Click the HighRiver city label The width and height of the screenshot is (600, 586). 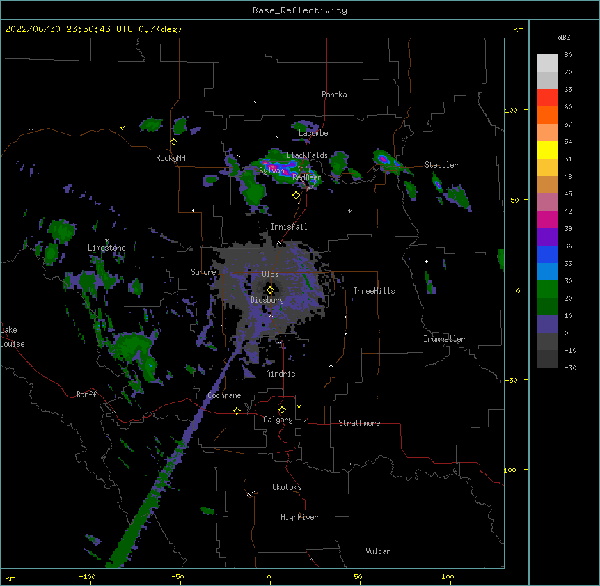299,517
